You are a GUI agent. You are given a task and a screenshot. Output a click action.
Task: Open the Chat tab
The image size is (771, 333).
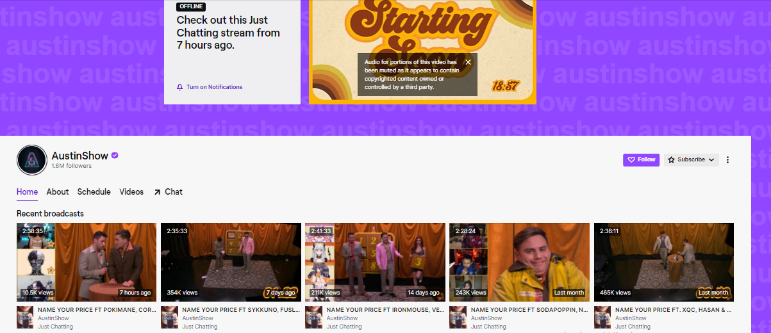coord(174,191)
